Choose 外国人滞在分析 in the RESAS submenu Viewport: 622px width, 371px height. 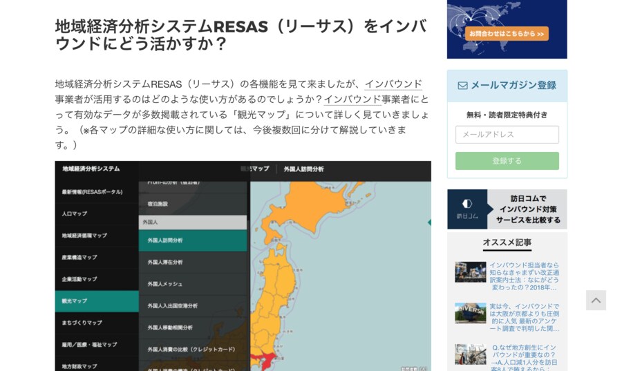(165, 263)
